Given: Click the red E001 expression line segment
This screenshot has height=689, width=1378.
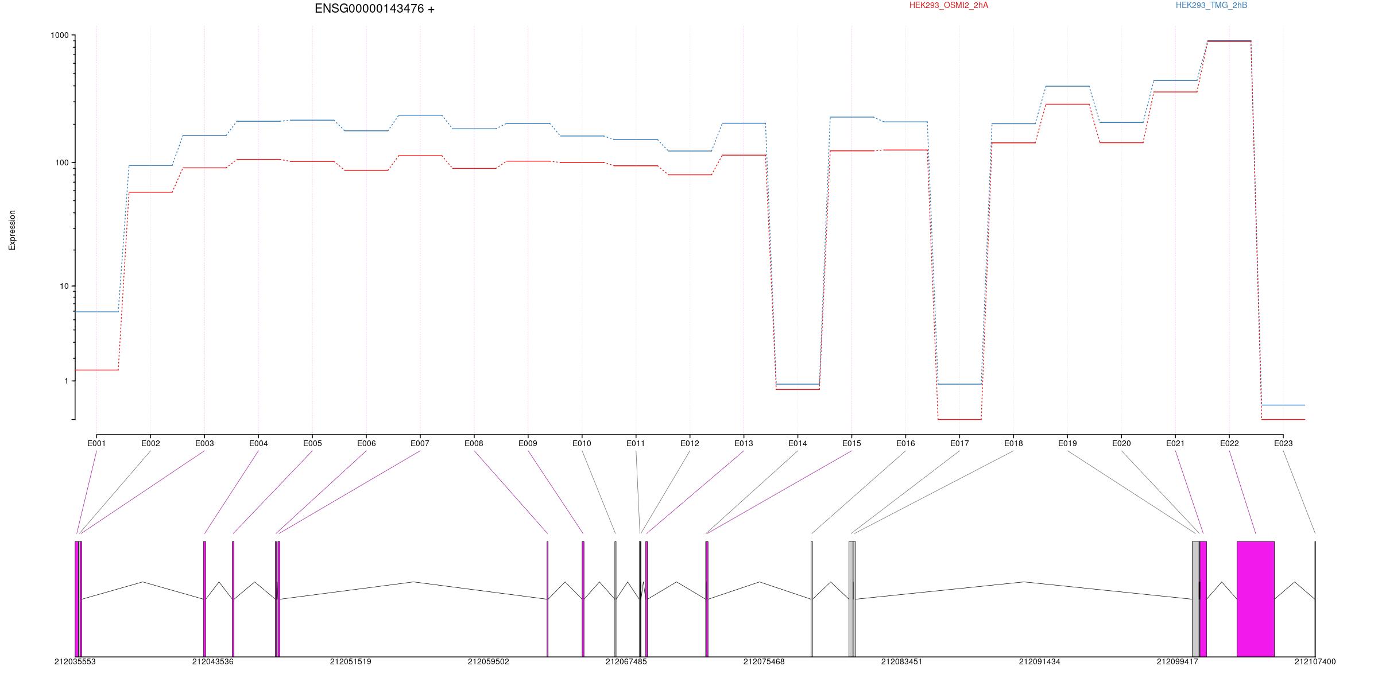Looking at the screenshot, I should (x=96, y=370).
